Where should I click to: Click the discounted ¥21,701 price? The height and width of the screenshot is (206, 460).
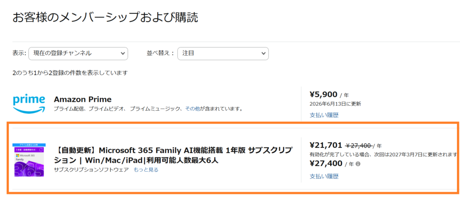click(326, 145)
